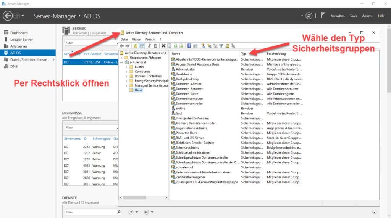Select the schueler-bs1 group row
This screenshot has height=218, width=391.
click(x=184, y=167)
